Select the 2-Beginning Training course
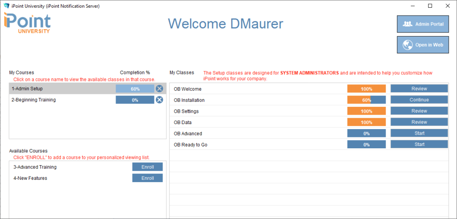457x219 pixels. pyautogui.click(x=88, y=100)
